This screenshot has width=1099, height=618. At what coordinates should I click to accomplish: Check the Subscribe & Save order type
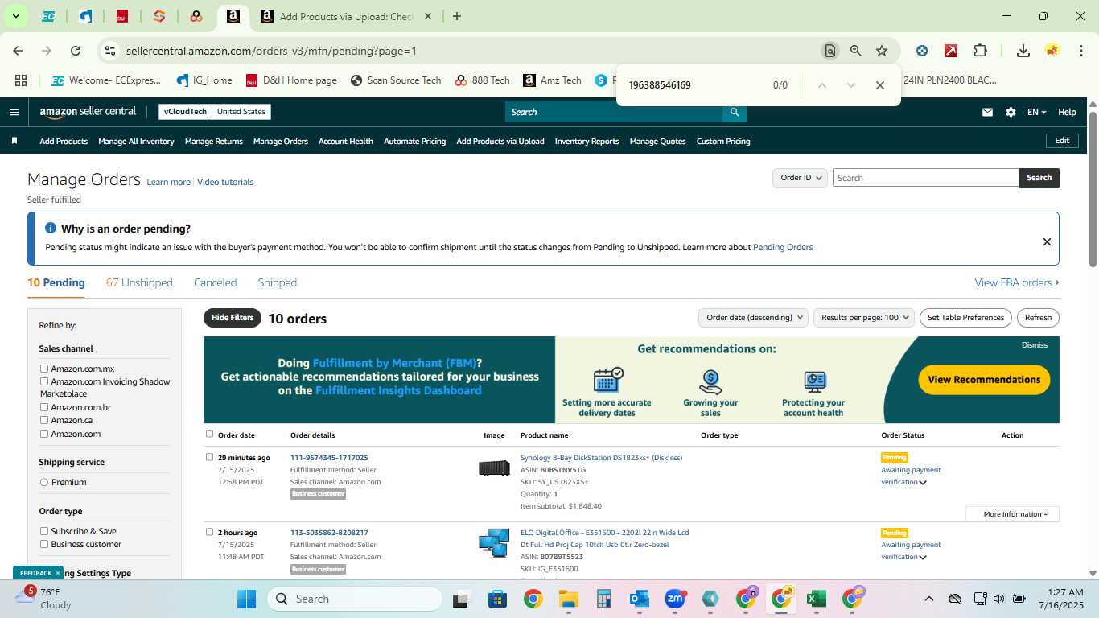click(x=45, y=531)
